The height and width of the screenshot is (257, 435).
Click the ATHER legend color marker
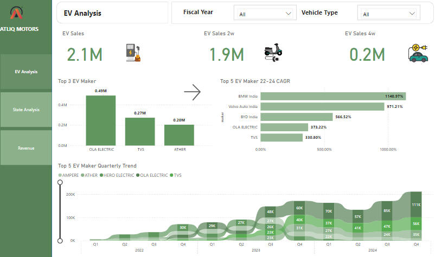(82, 174)
